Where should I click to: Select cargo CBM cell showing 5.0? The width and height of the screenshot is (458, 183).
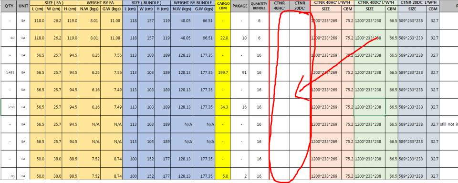coord(223,176)
